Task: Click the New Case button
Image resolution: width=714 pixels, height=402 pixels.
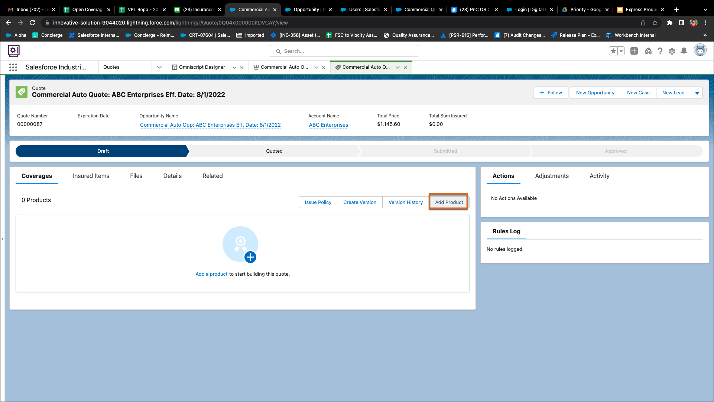Action: 638,93
